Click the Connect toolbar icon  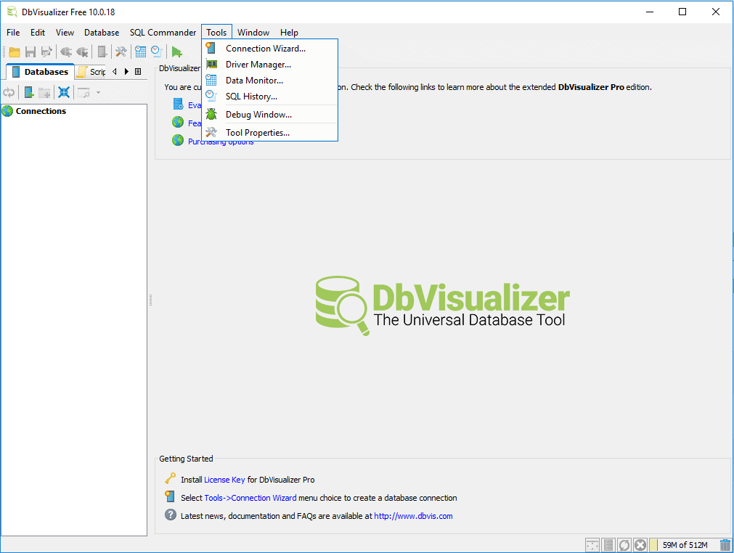(x=65, y=51)
